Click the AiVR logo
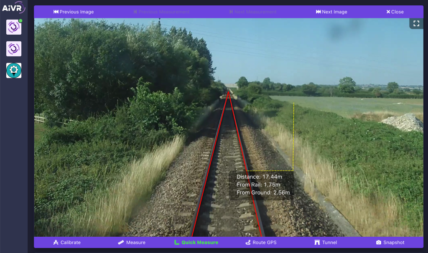The width and height of the screenshot is (428, 253). pyautogui.click(x=13, y=8)
